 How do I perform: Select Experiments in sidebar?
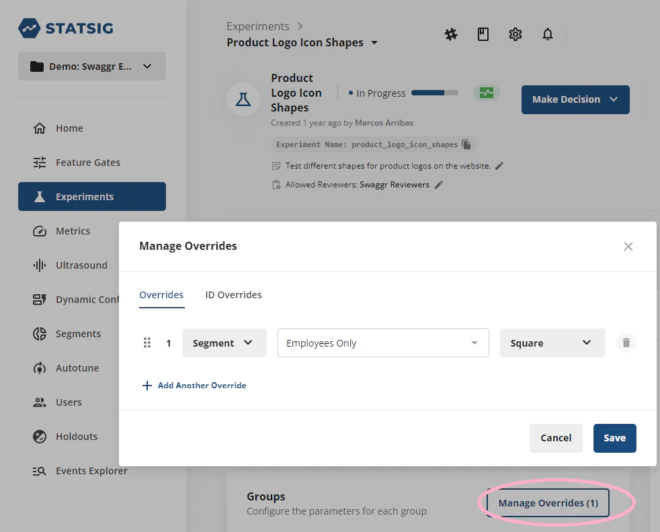click(x=92, y=196)
